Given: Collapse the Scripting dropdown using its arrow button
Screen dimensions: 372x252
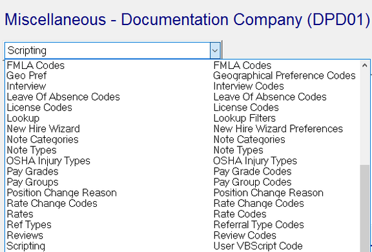Looking at the screenshot, I should (215, 50).
